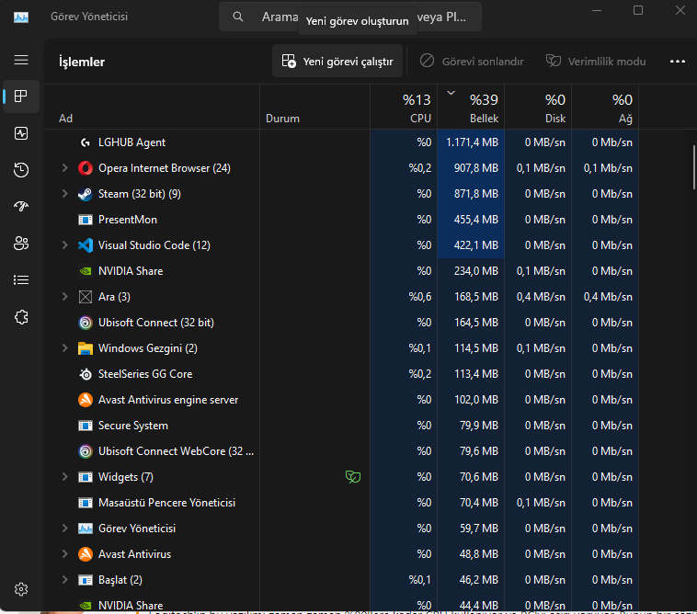Sort by the Bellek column header
697x614 pixels.
tap(471, 107)
